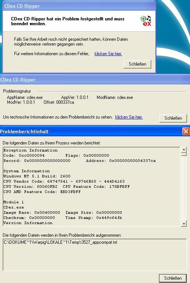Screen dimensions: 190x283
Task: Click the 'Record: 0x0000000000000000' value
Action: point(37,161)
